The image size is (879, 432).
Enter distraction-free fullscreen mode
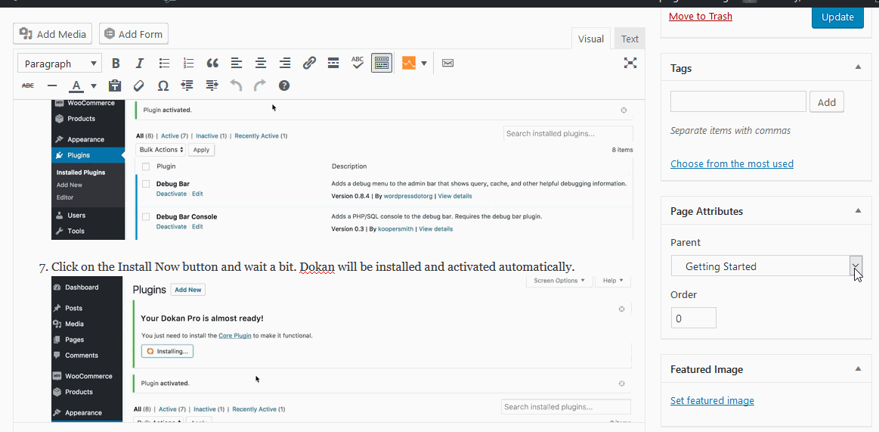(x=630, y=63)
